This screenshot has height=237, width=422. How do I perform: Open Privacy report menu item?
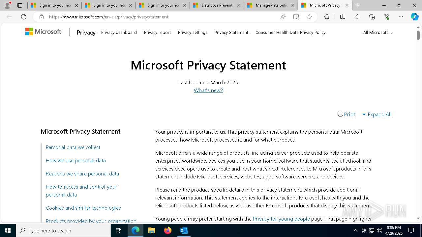157,32
